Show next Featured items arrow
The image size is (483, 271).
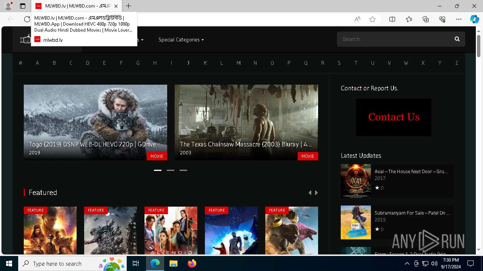[316, 193]
